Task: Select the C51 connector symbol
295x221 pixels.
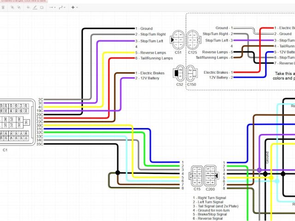Action: click(178, 40)
